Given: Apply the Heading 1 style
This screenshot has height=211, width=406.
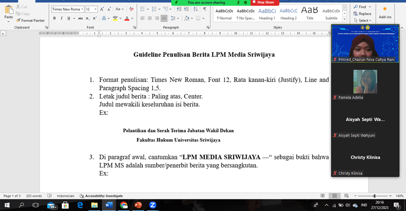Looking at the screenshot, I should coord(267,13).
